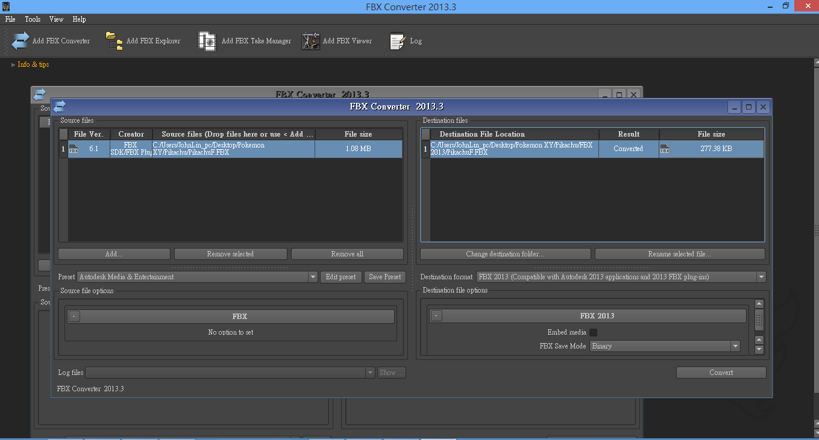Click the Remove all button
The height and width of the screenshot is (440, 819).
(x=347, y=254)
